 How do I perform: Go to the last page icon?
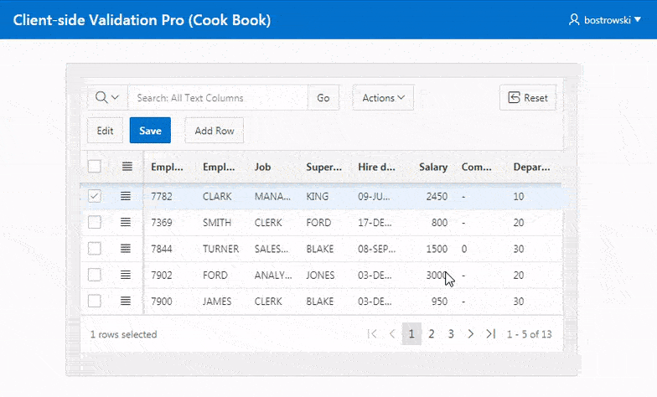click(x=491, y=334)
